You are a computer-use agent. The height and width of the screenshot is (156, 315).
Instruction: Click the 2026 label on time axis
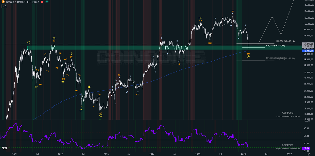[x=244, y=154]
